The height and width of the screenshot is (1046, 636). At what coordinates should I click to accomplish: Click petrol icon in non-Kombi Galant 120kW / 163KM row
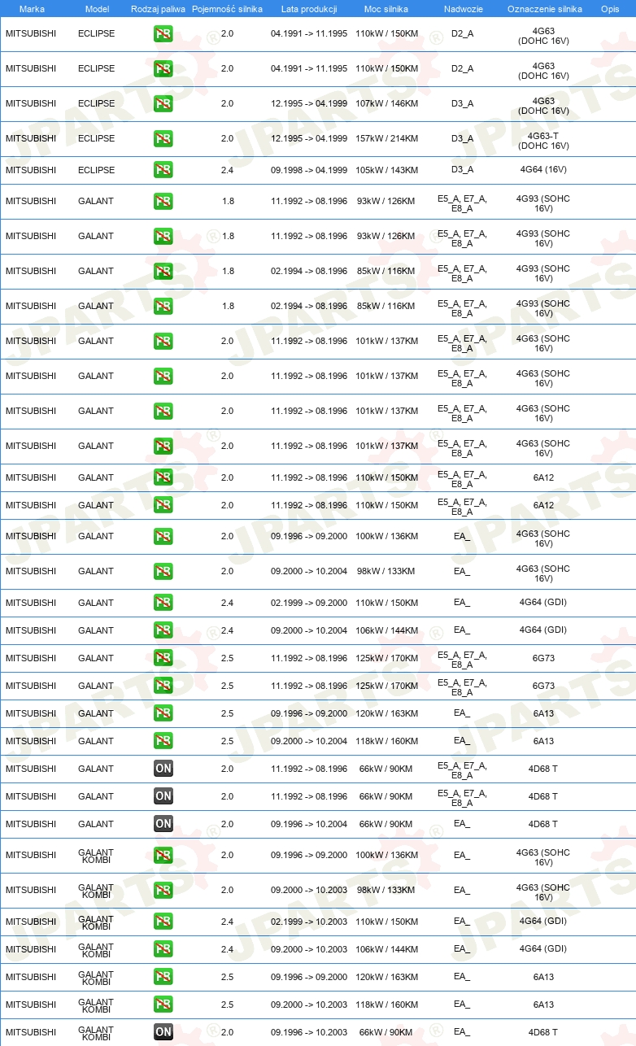point(163,713)
